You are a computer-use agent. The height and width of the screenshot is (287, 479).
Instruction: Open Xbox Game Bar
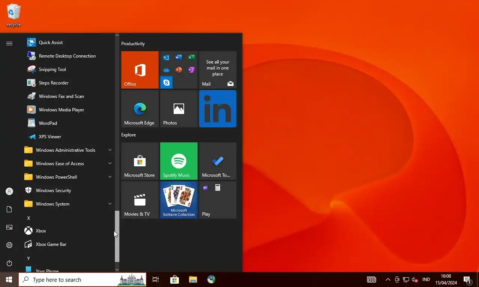click(69, 244)
